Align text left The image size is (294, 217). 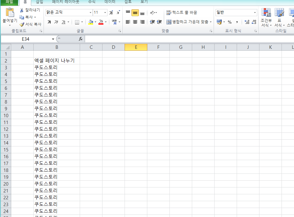click(128, 22)
